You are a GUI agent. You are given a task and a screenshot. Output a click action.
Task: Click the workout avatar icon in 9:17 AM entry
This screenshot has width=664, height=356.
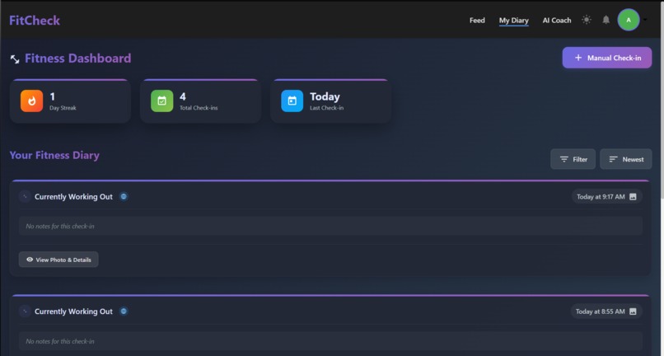(x=25, y=197)
